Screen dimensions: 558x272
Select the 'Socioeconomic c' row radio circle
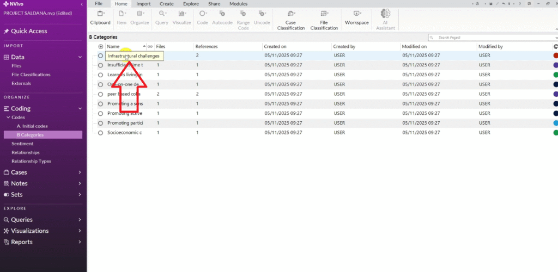click(101, 132)
